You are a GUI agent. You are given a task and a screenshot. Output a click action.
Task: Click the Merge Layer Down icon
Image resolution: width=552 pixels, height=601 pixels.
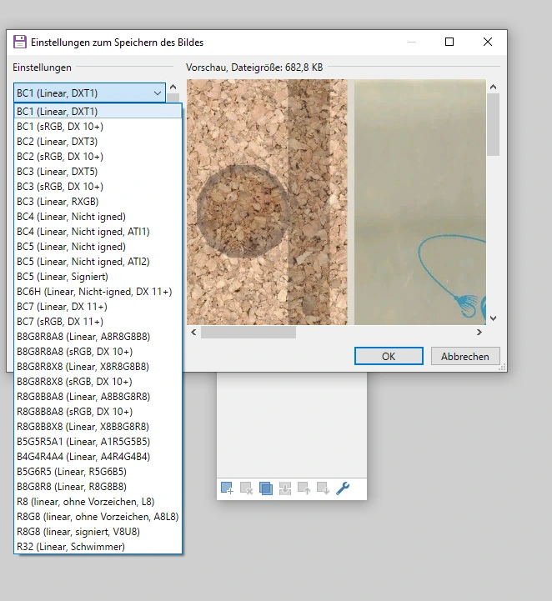coord(284,488)
